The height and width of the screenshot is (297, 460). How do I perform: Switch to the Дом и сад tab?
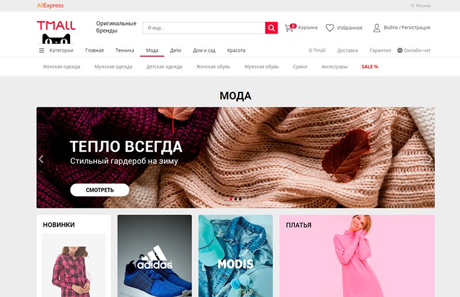204,51
